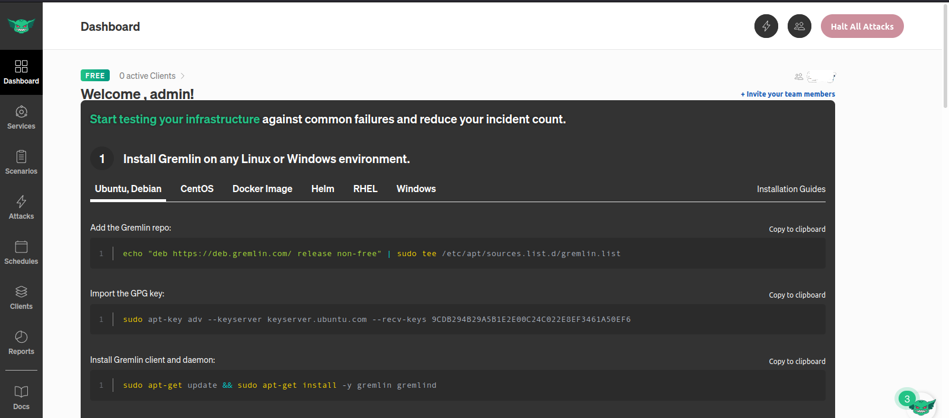Click the apt-get install gremlin command line
Viewport: 949px width, 418px height.
458,385
